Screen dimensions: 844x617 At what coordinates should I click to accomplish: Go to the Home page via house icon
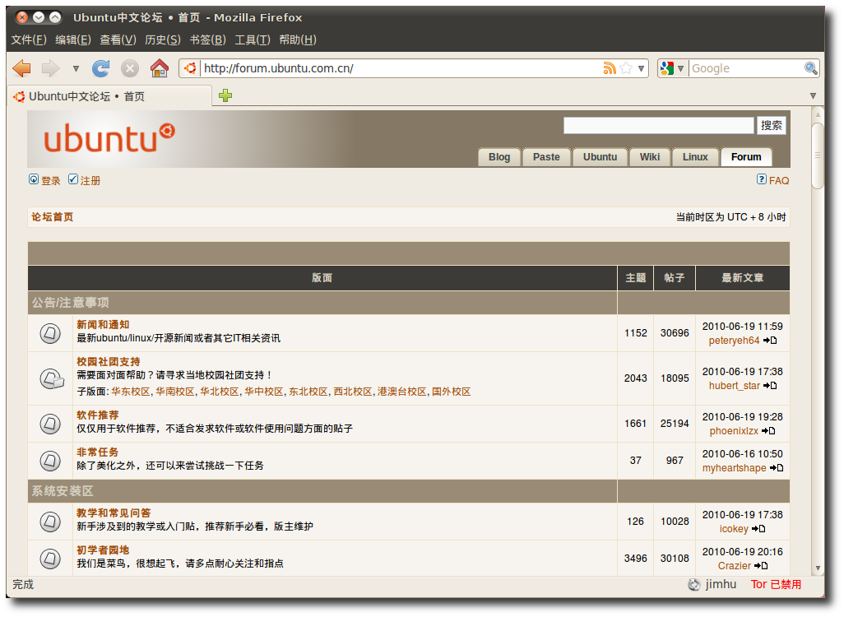point(160,67)
